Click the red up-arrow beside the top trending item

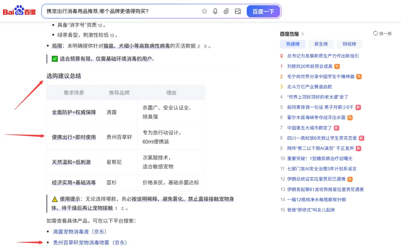pos(281,56)
